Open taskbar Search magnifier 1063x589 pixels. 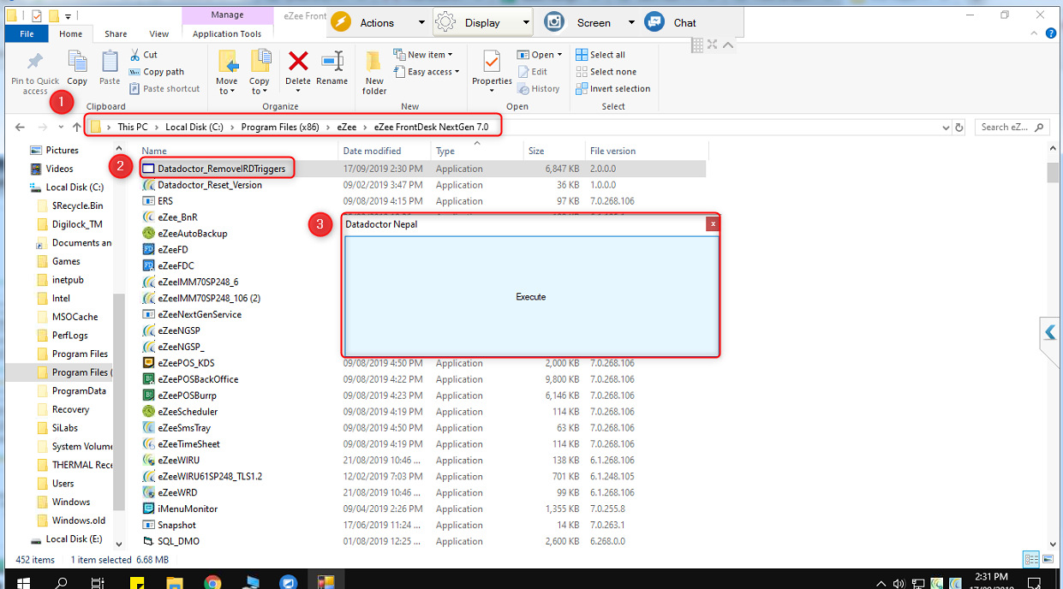(62, 583)
